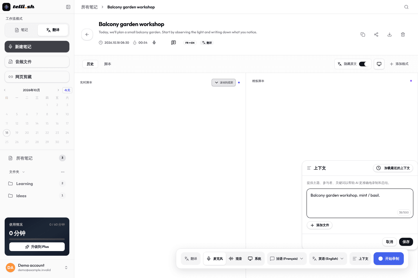The image size is (418, 278).
Task: Open the Demo account switcher
Action: click(x=37, y=268)
